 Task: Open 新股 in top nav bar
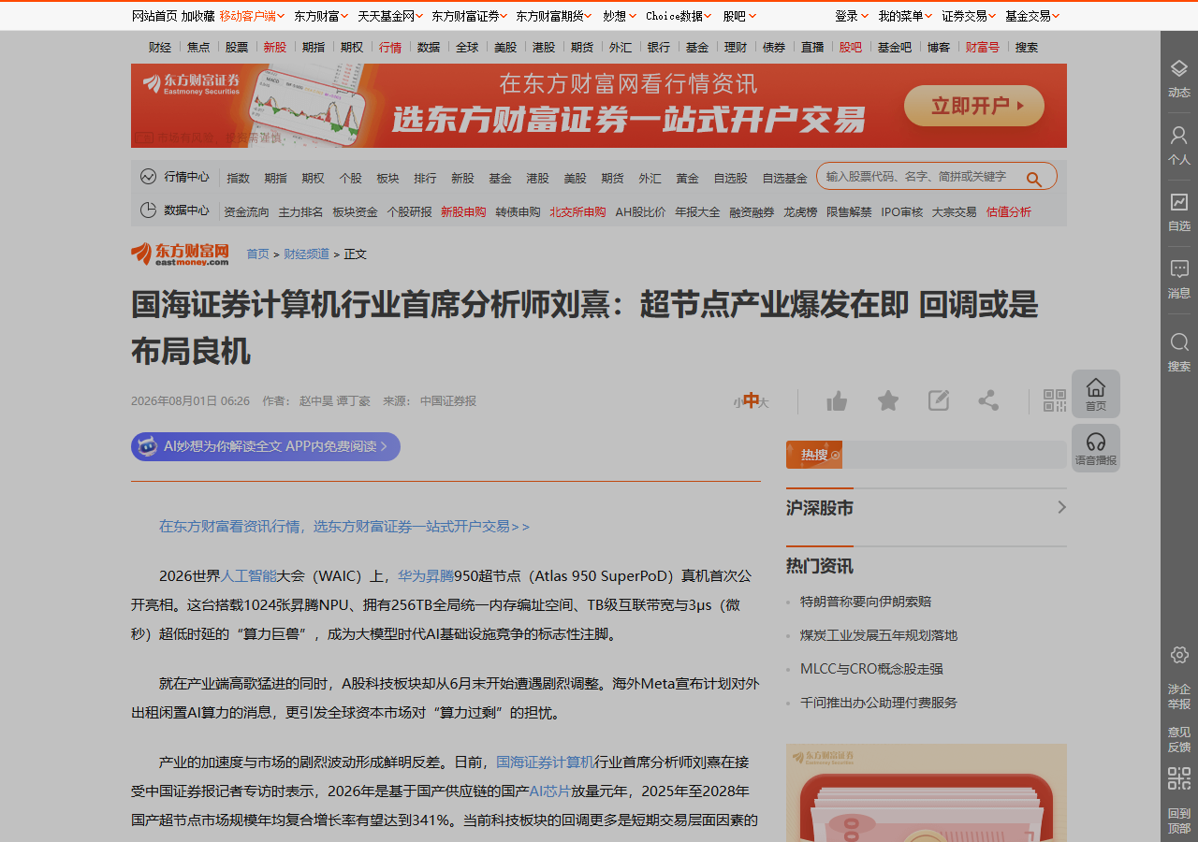click(x=275, y=48)
